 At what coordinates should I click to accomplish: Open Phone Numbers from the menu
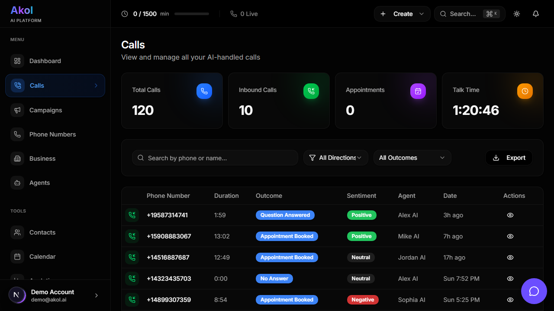(52, 134)
